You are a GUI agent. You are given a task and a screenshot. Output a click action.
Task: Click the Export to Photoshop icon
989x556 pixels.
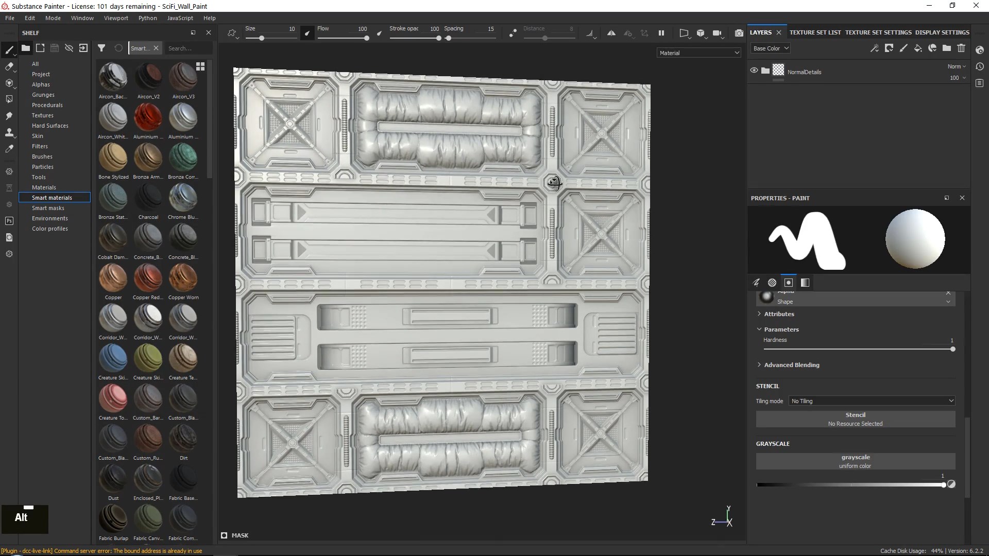(9, 221)
